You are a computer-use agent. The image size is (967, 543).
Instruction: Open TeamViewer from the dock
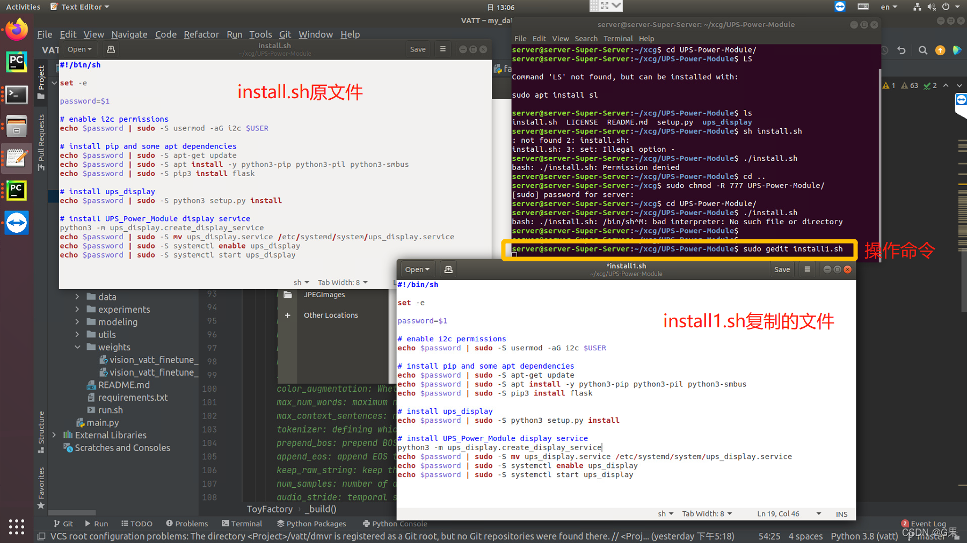17,223
